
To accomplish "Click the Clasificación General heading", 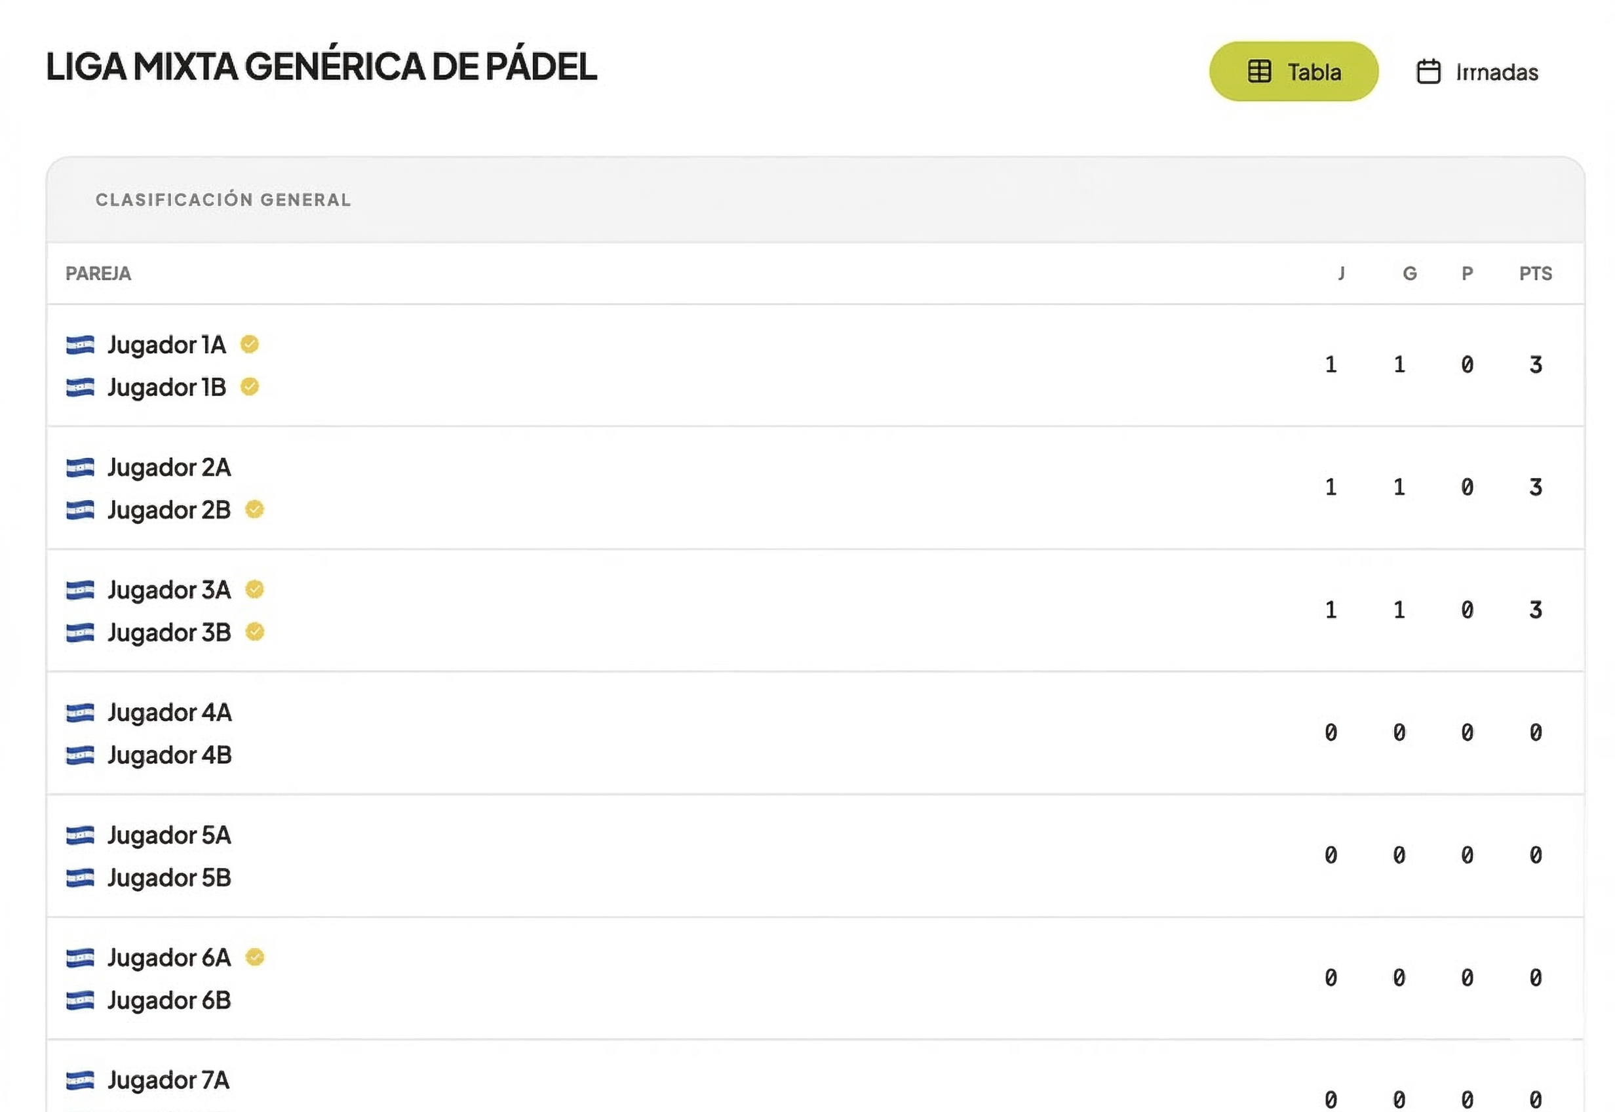I will (x=223, y=200).
